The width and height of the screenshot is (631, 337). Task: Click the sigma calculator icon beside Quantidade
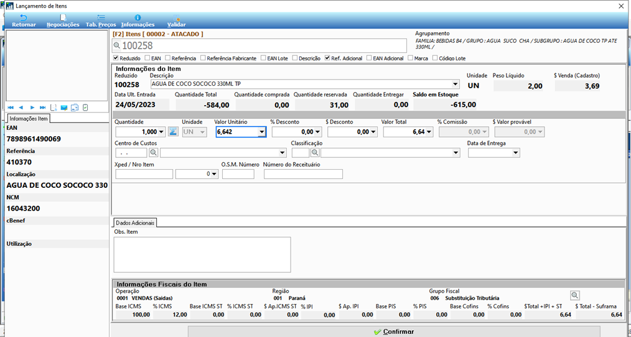(174, 131)
